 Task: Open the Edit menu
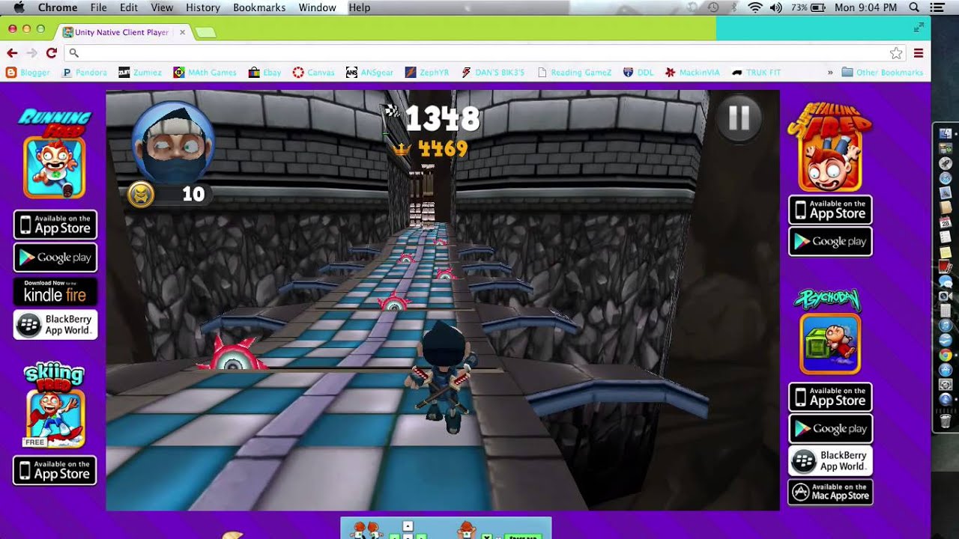tap(128, 7)
